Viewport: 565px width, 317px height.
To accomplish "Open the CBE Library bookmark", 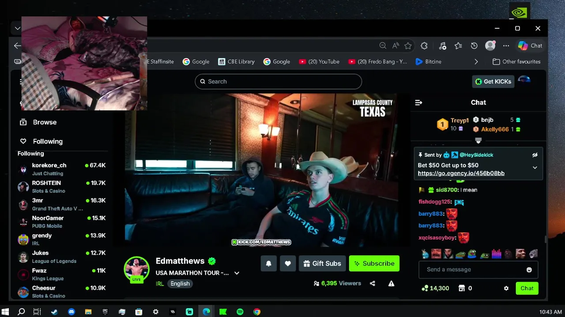I will 236,62.
